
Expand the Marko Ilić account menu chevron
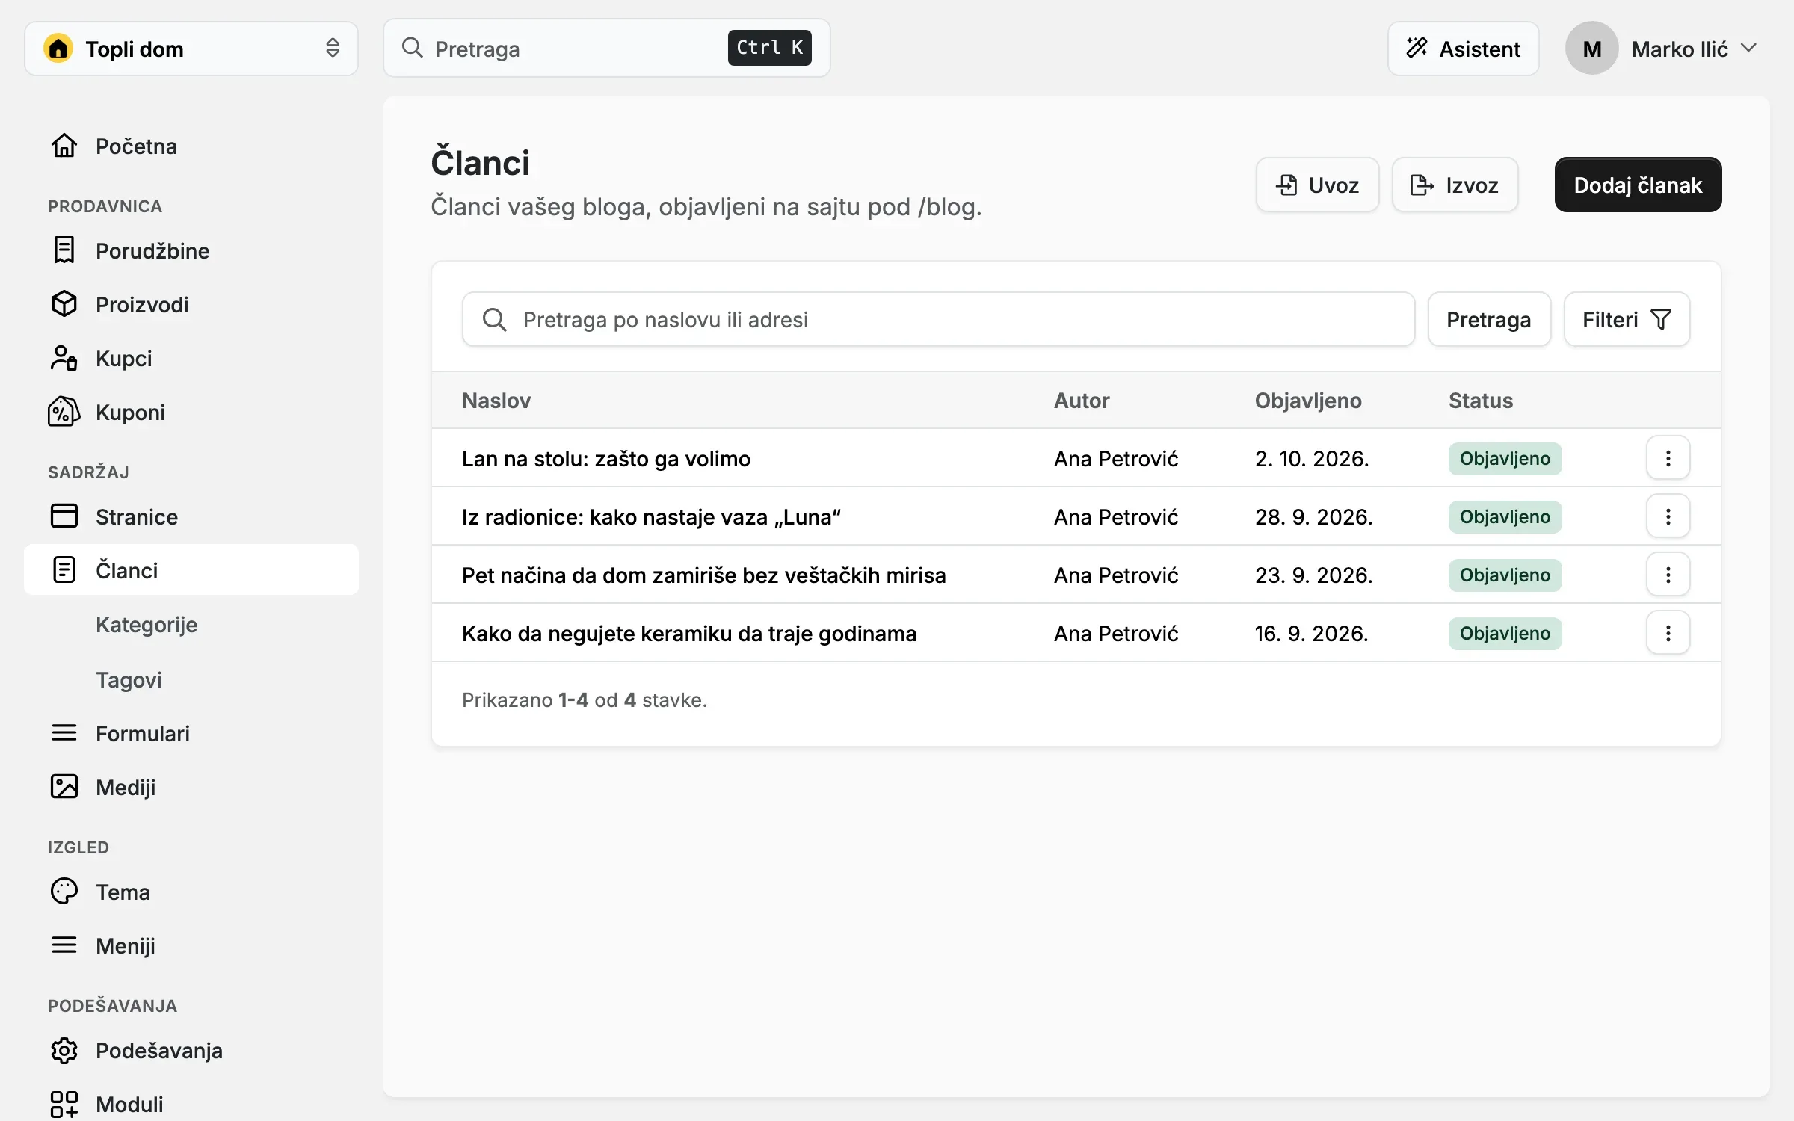1748,49
